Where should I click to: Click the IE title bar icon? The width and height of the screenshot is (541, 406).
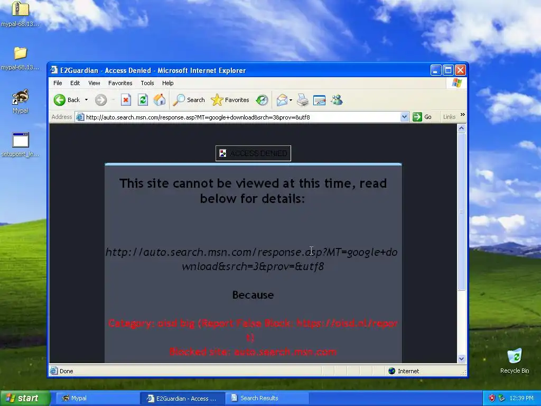pyautogui.click(x=54, y=70)
